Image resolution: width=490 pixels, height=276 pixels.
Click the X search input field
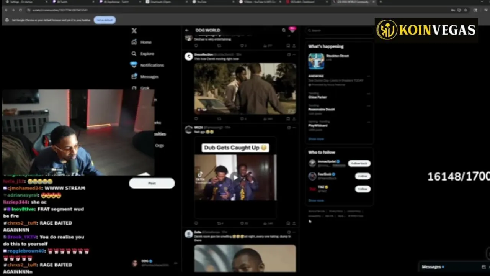339,30
